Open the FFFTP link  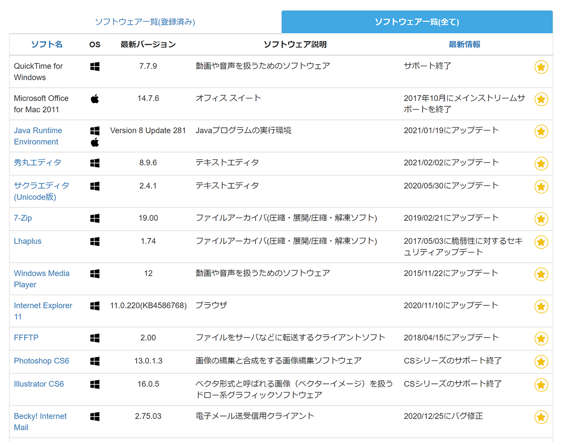(x=26, y=338)
